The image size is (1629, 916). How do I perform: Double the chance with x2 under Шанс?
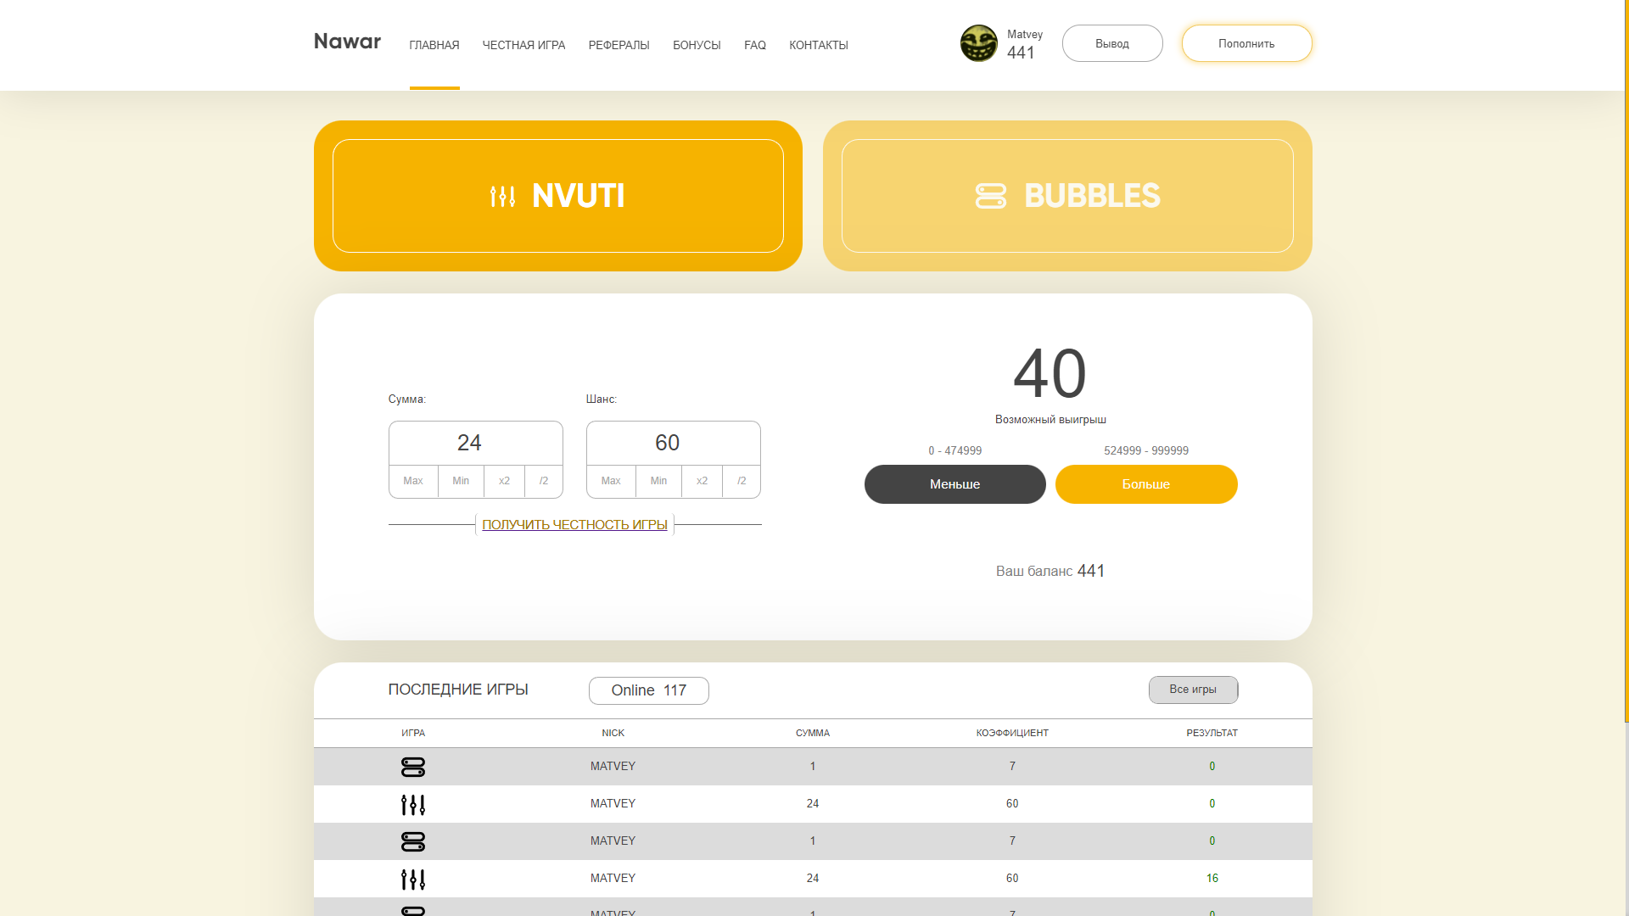click(x=702, y=481)
